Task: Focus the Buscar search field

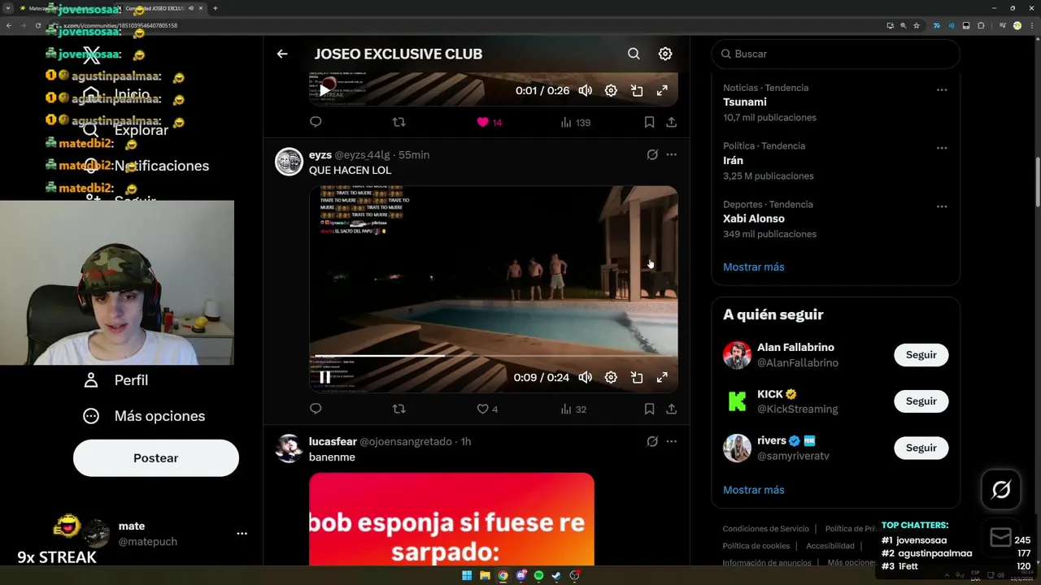Action: coord(835,54)
